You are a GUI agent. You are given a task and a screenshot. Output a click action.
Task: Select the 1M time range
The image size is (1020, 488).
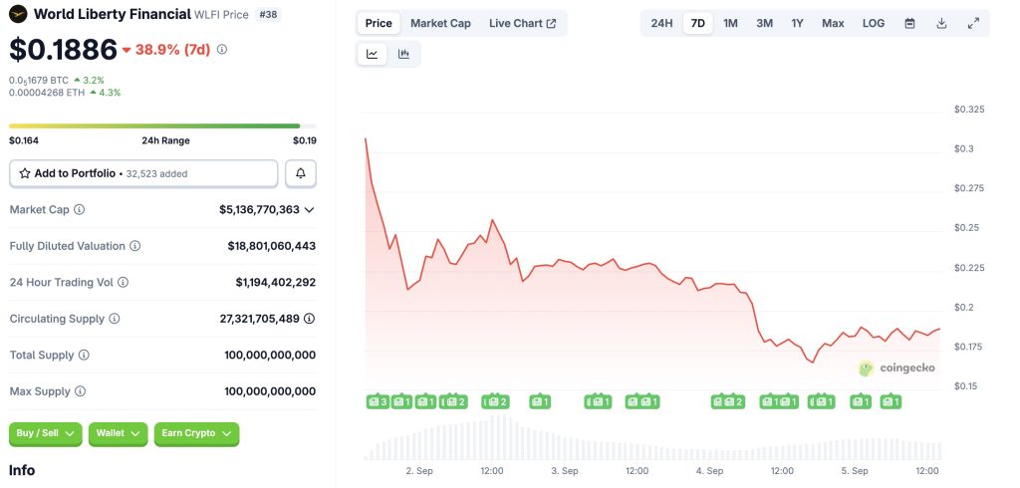(x=730, y=23)
